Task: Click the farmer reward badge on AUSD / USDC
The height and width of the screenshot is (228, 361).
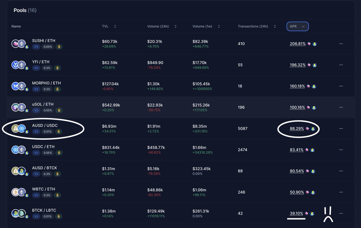Action: pos(59,132)
